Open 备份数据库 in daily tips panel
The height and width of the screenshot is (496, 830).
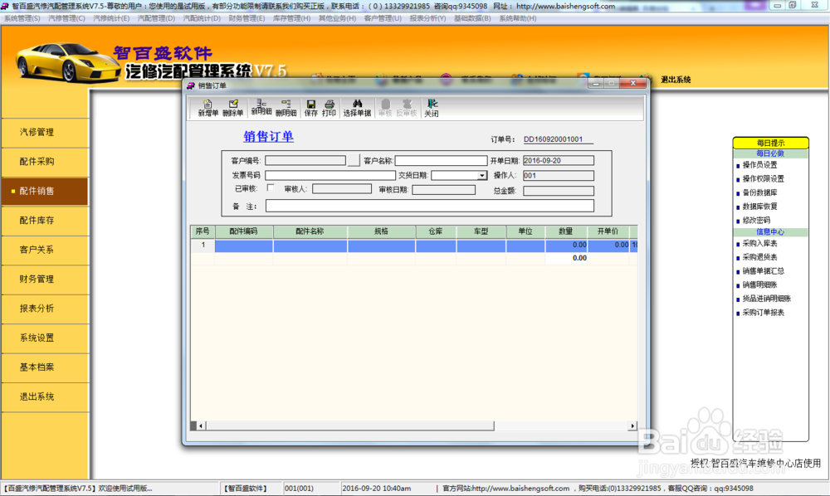click(x=759, y=192)
